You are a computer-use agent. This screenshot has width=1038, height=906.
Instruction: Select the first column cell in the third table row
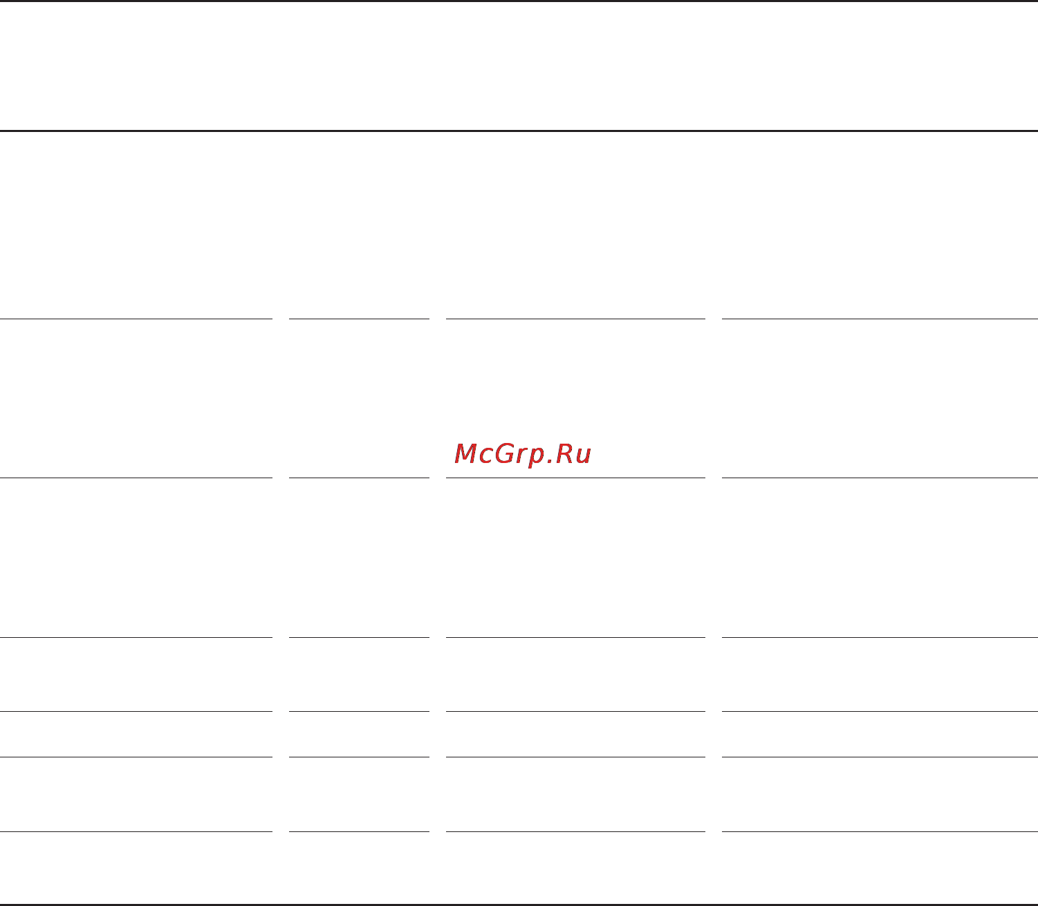[136, 558]
